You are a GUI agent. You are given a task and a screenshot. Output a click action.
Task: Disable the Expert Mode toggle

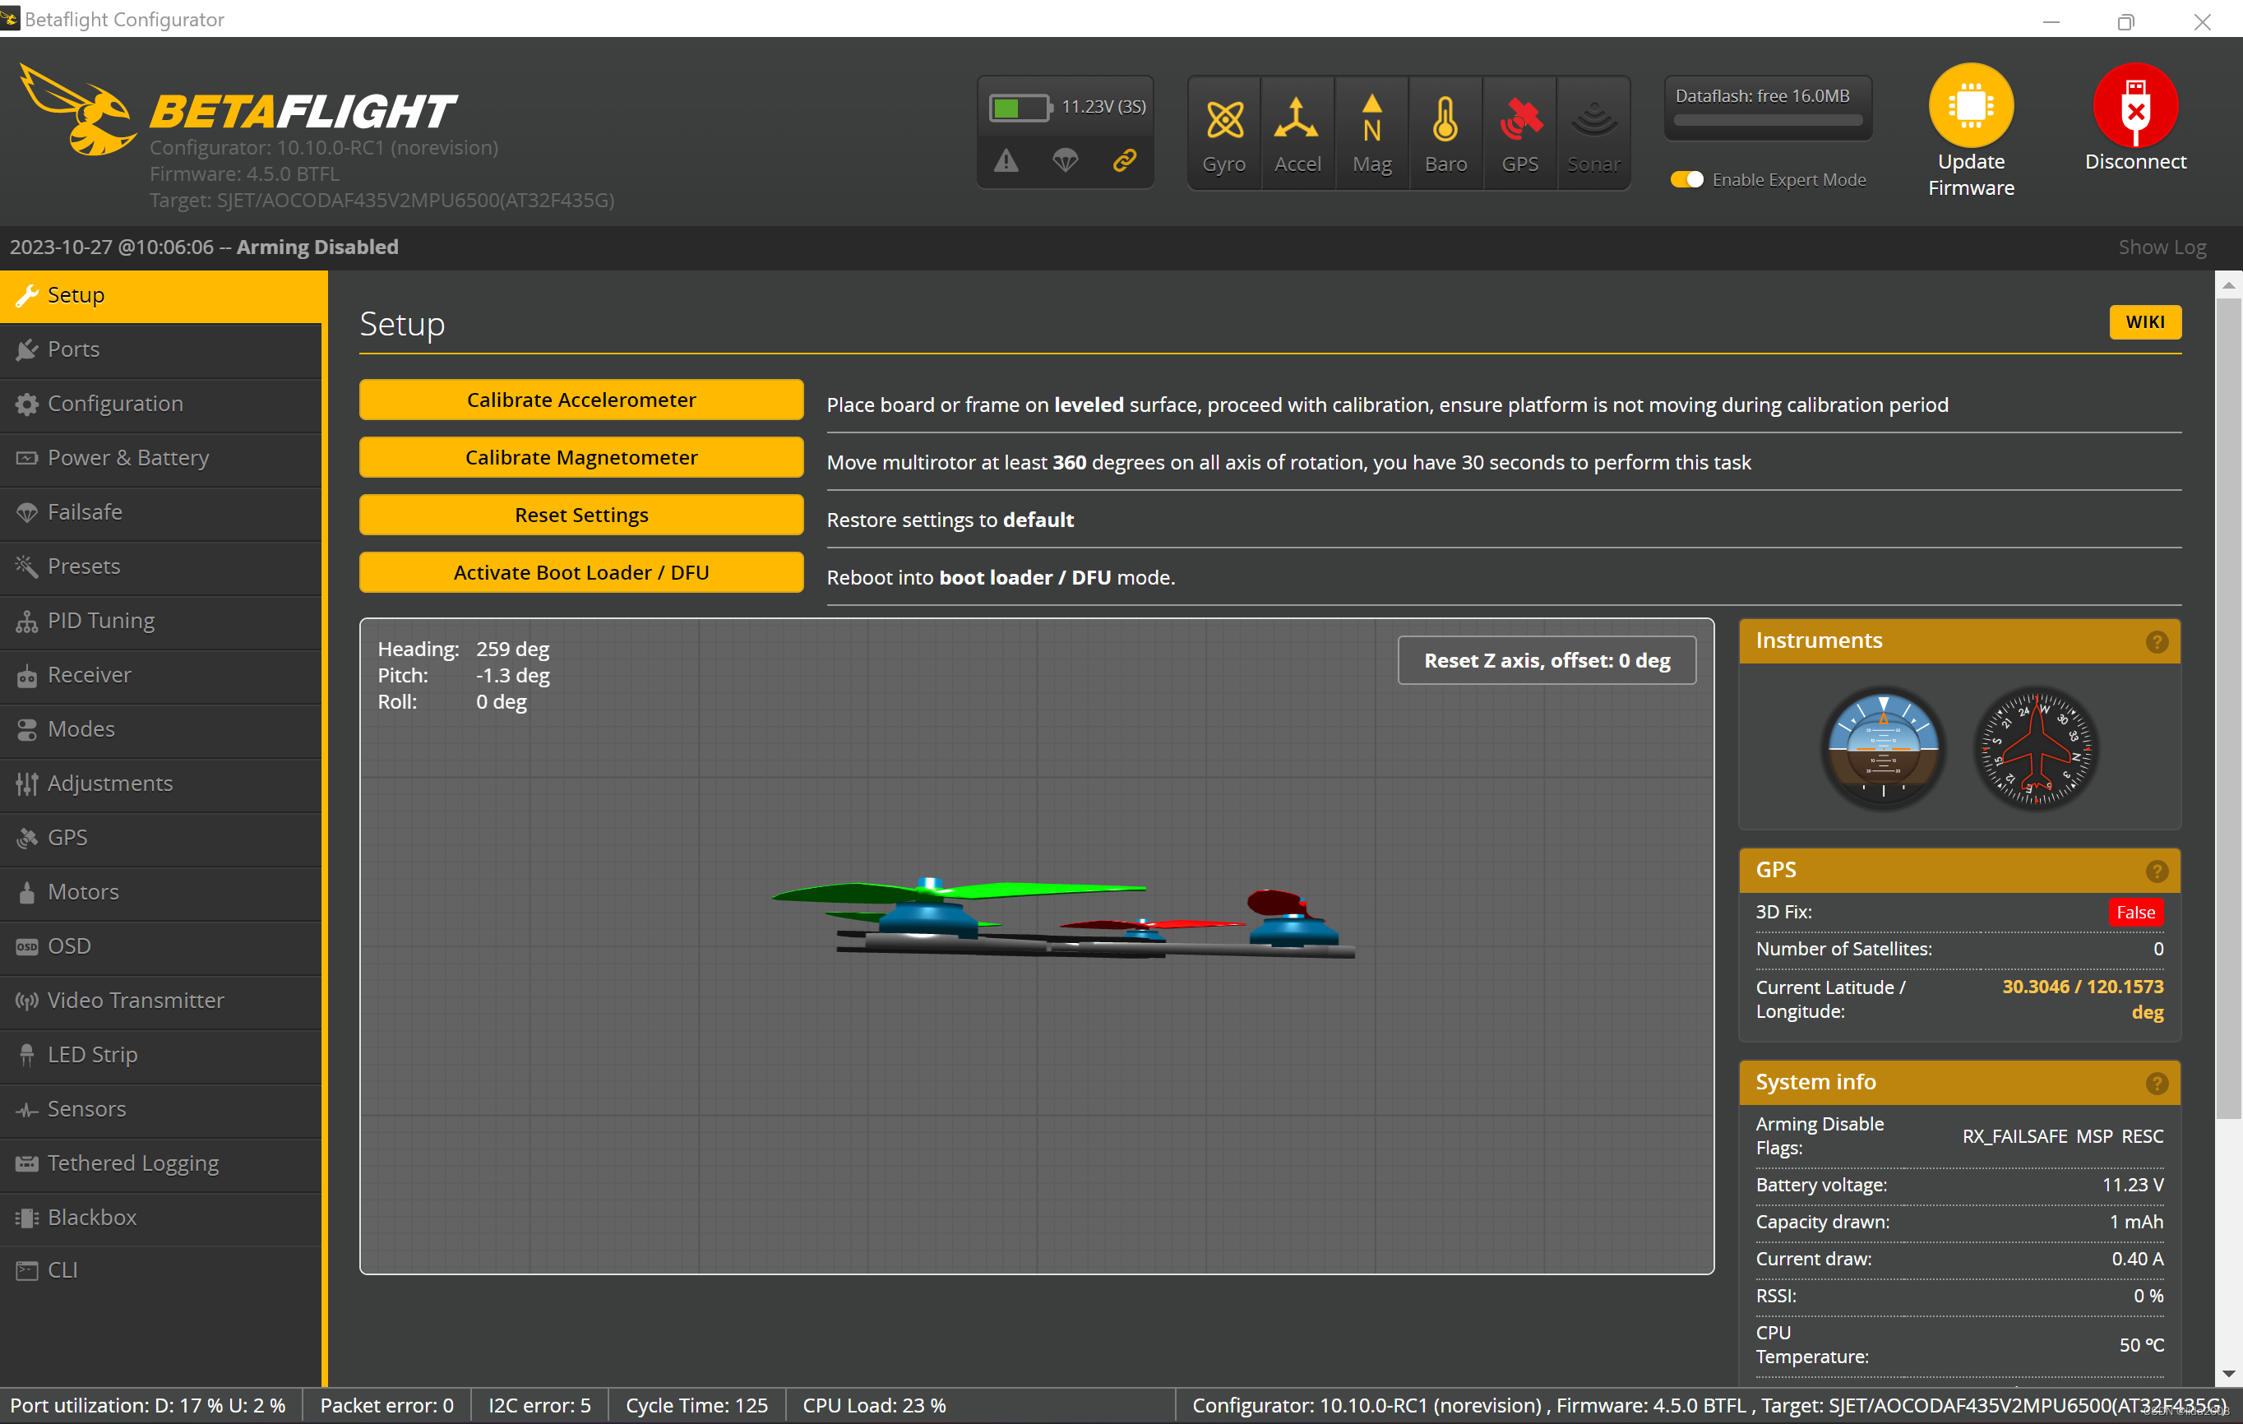1686,180
